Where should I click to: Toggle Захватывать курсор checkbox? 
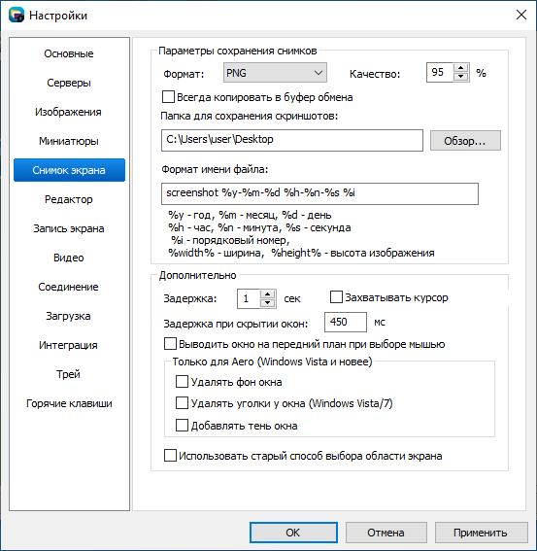[336, 297]
